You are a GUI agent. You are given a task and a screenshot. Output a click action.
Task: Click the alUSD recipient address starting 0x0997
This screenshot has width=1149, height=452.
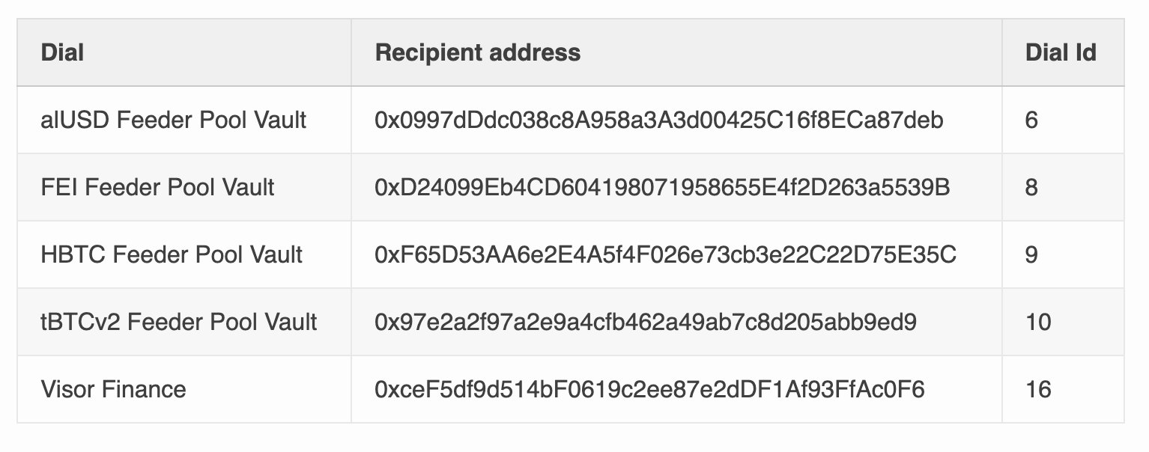coord(658,120)
